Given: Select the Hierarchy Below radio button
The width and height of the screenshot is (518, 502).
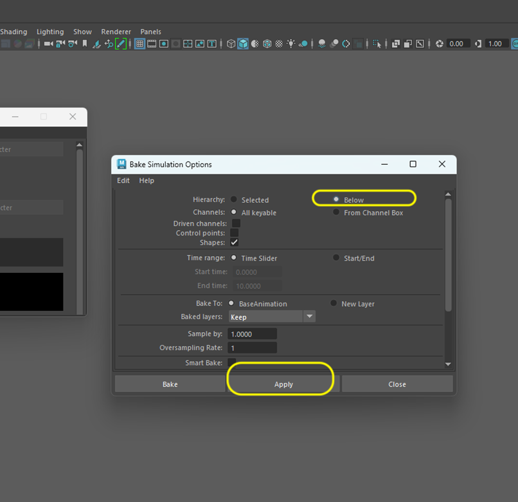Looking at the screenshot, I should point(336,200).
